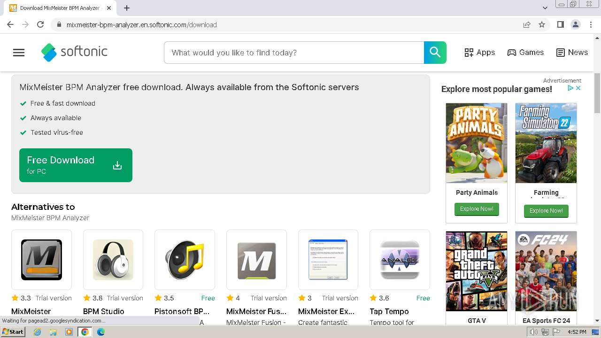Click the volume speaker tray icon
This screenshot has height=338, width=601.
coord(534,332)
